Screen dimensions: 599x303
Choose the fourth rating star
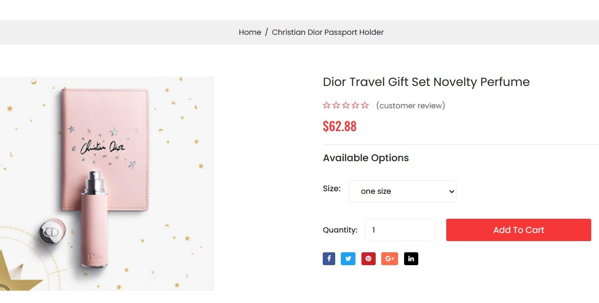click(355, 105)
